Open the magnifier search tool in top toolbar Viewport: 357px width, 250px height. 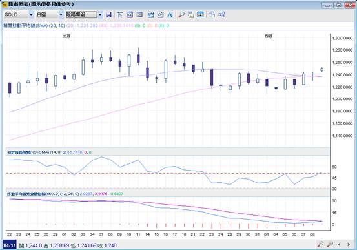click(181, 15)
